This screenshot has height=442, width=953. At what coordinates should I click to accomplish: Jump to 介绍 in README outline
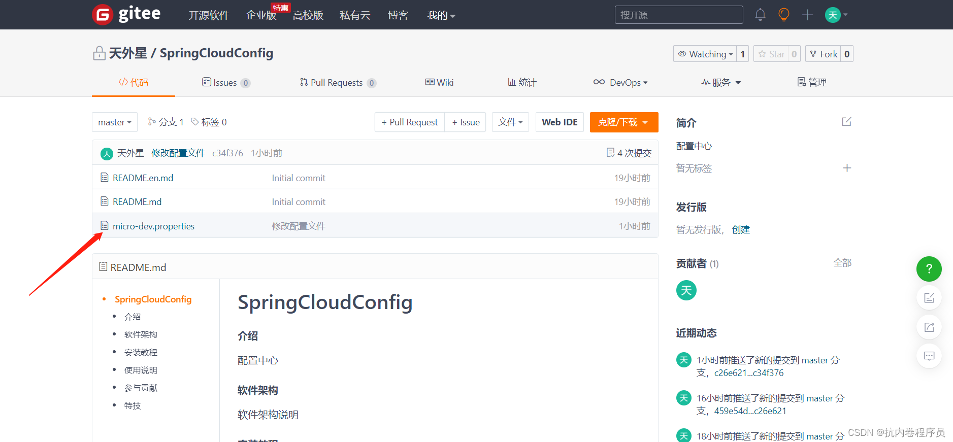[x=133, y=317]
